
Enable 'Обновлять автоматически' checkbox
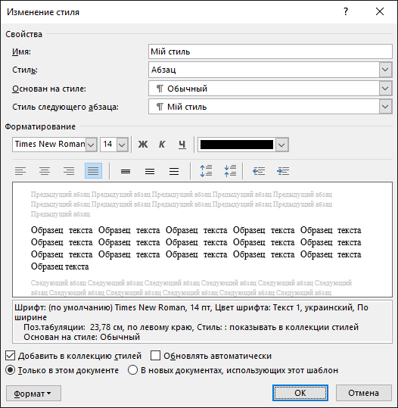[x=155, y=356]
